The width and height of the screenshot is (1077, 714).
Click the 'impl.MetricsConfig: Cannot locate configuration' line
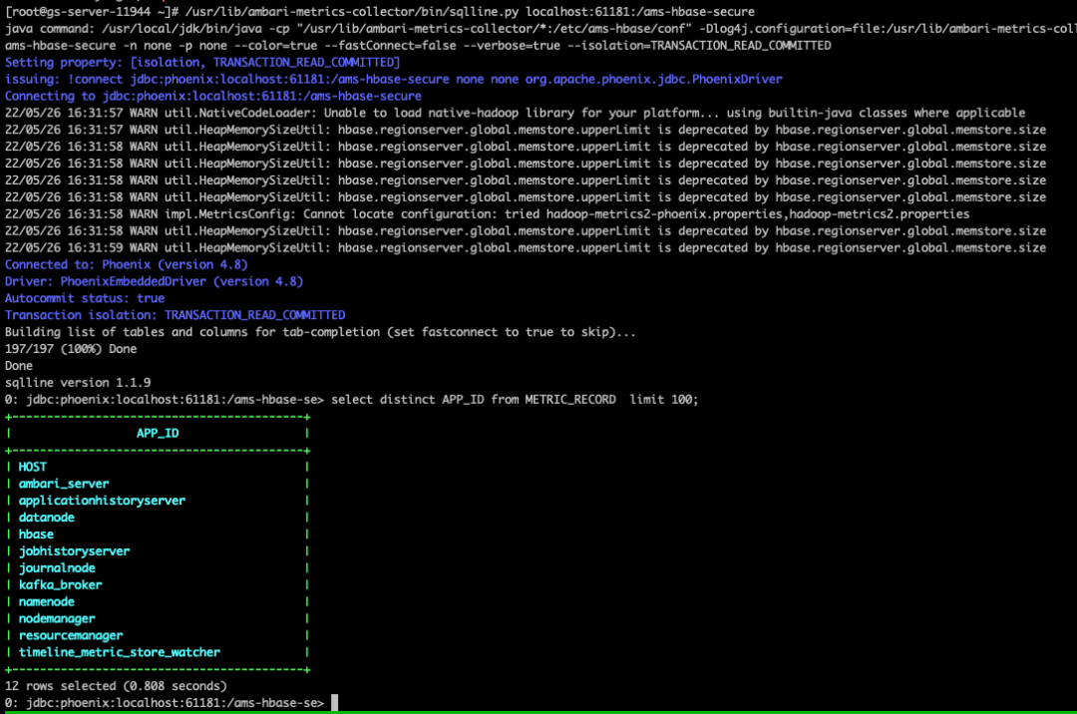coord(487,213)
